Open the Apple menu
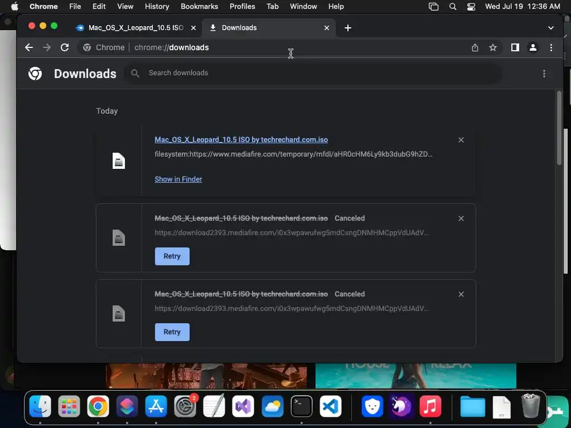The height and width of the screenshot is (428, 571). [x=14, y=7]
